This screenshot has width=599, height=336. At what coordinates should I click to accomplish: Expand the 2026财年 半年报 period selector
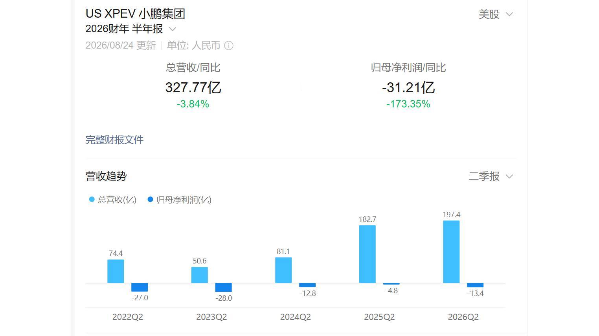coord(131,29)
